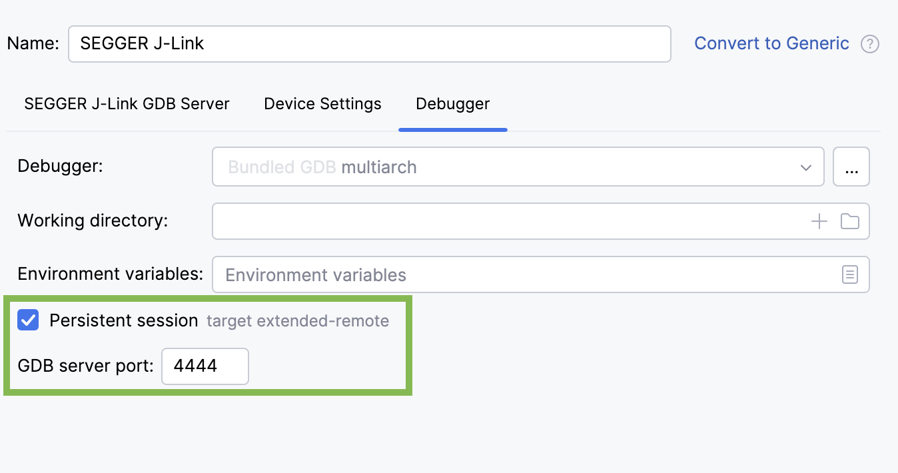Screen dimensions: 898x473
Task: Open the Device Settings tab
Action: (x=322, y=104)
